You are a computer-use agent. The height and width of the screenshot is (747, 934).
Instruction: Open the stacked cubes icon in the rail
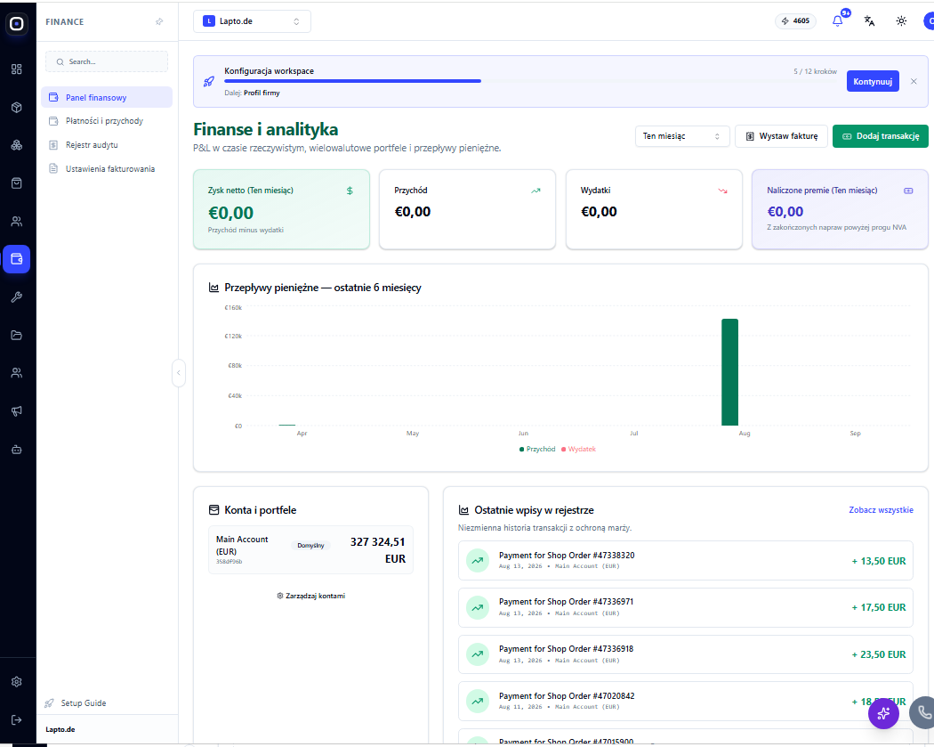click(17, 145)
